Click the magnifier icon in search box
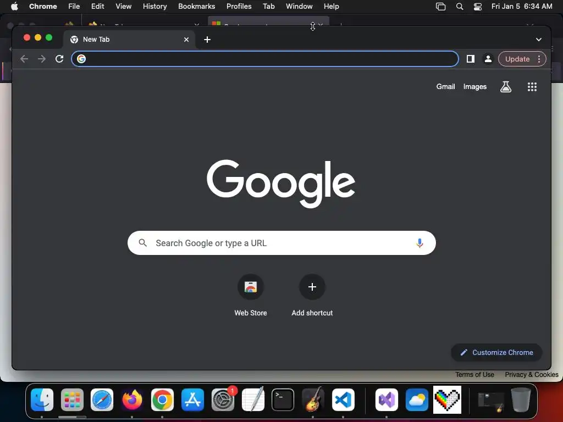563x422 pixels. tap(142, 243)
